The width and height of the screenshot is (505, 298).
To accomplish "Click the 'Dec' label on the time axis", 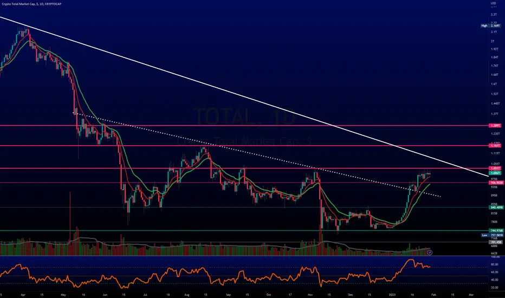I will pos(351,295).
